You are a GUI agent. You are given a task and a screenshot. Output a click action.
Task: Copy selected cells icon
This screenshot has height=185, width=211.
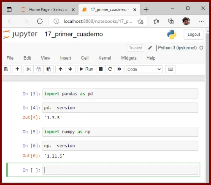pyautogui.click(x=39, y=69)
